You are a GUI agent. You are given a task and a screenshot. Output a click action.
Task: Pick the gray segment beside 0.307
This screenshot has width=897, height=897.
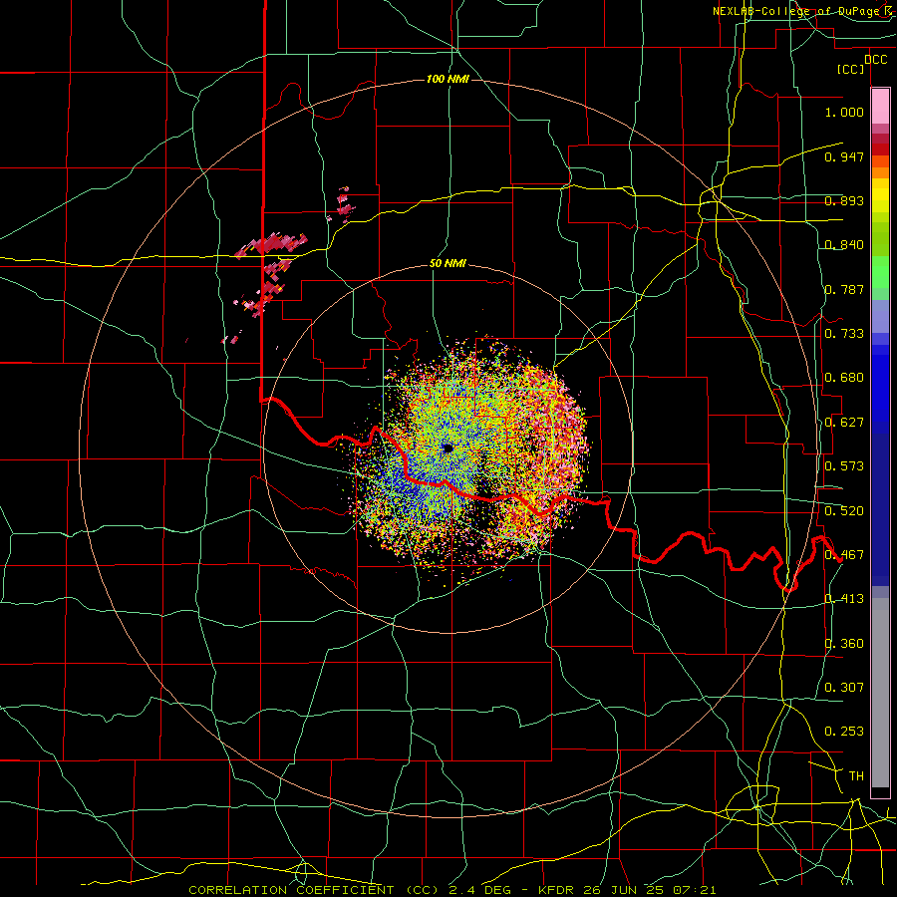(880, 693)
